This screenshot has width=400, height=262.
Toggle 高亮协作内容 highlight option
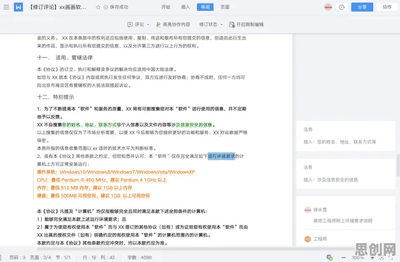click(173, 24)
